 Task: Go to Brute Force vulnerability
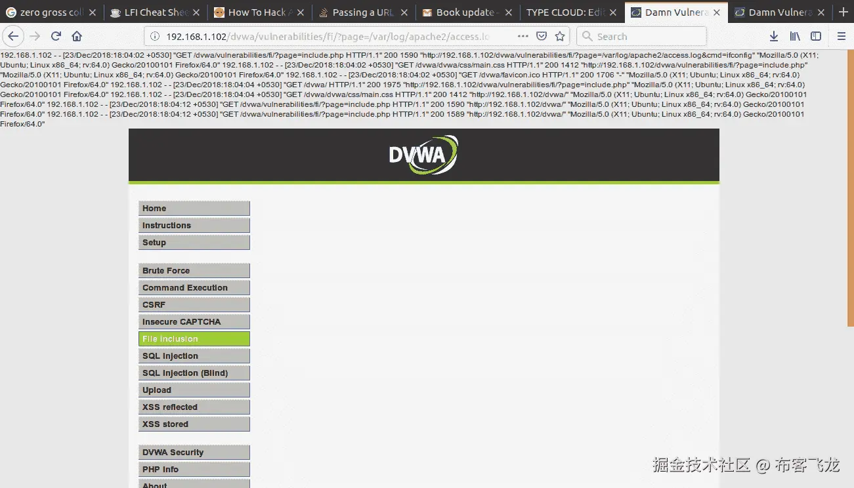(194, 271)
